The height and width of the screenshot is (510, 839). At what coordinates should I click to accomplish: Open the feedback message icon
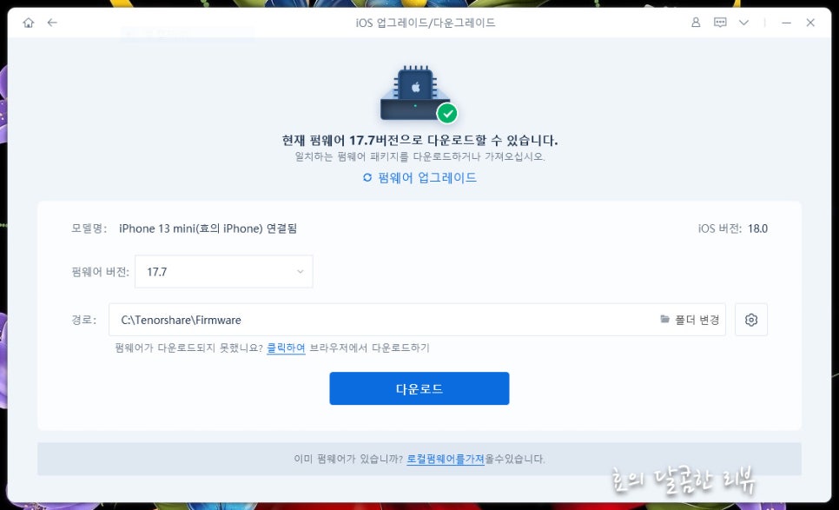(x=720, y=23)
